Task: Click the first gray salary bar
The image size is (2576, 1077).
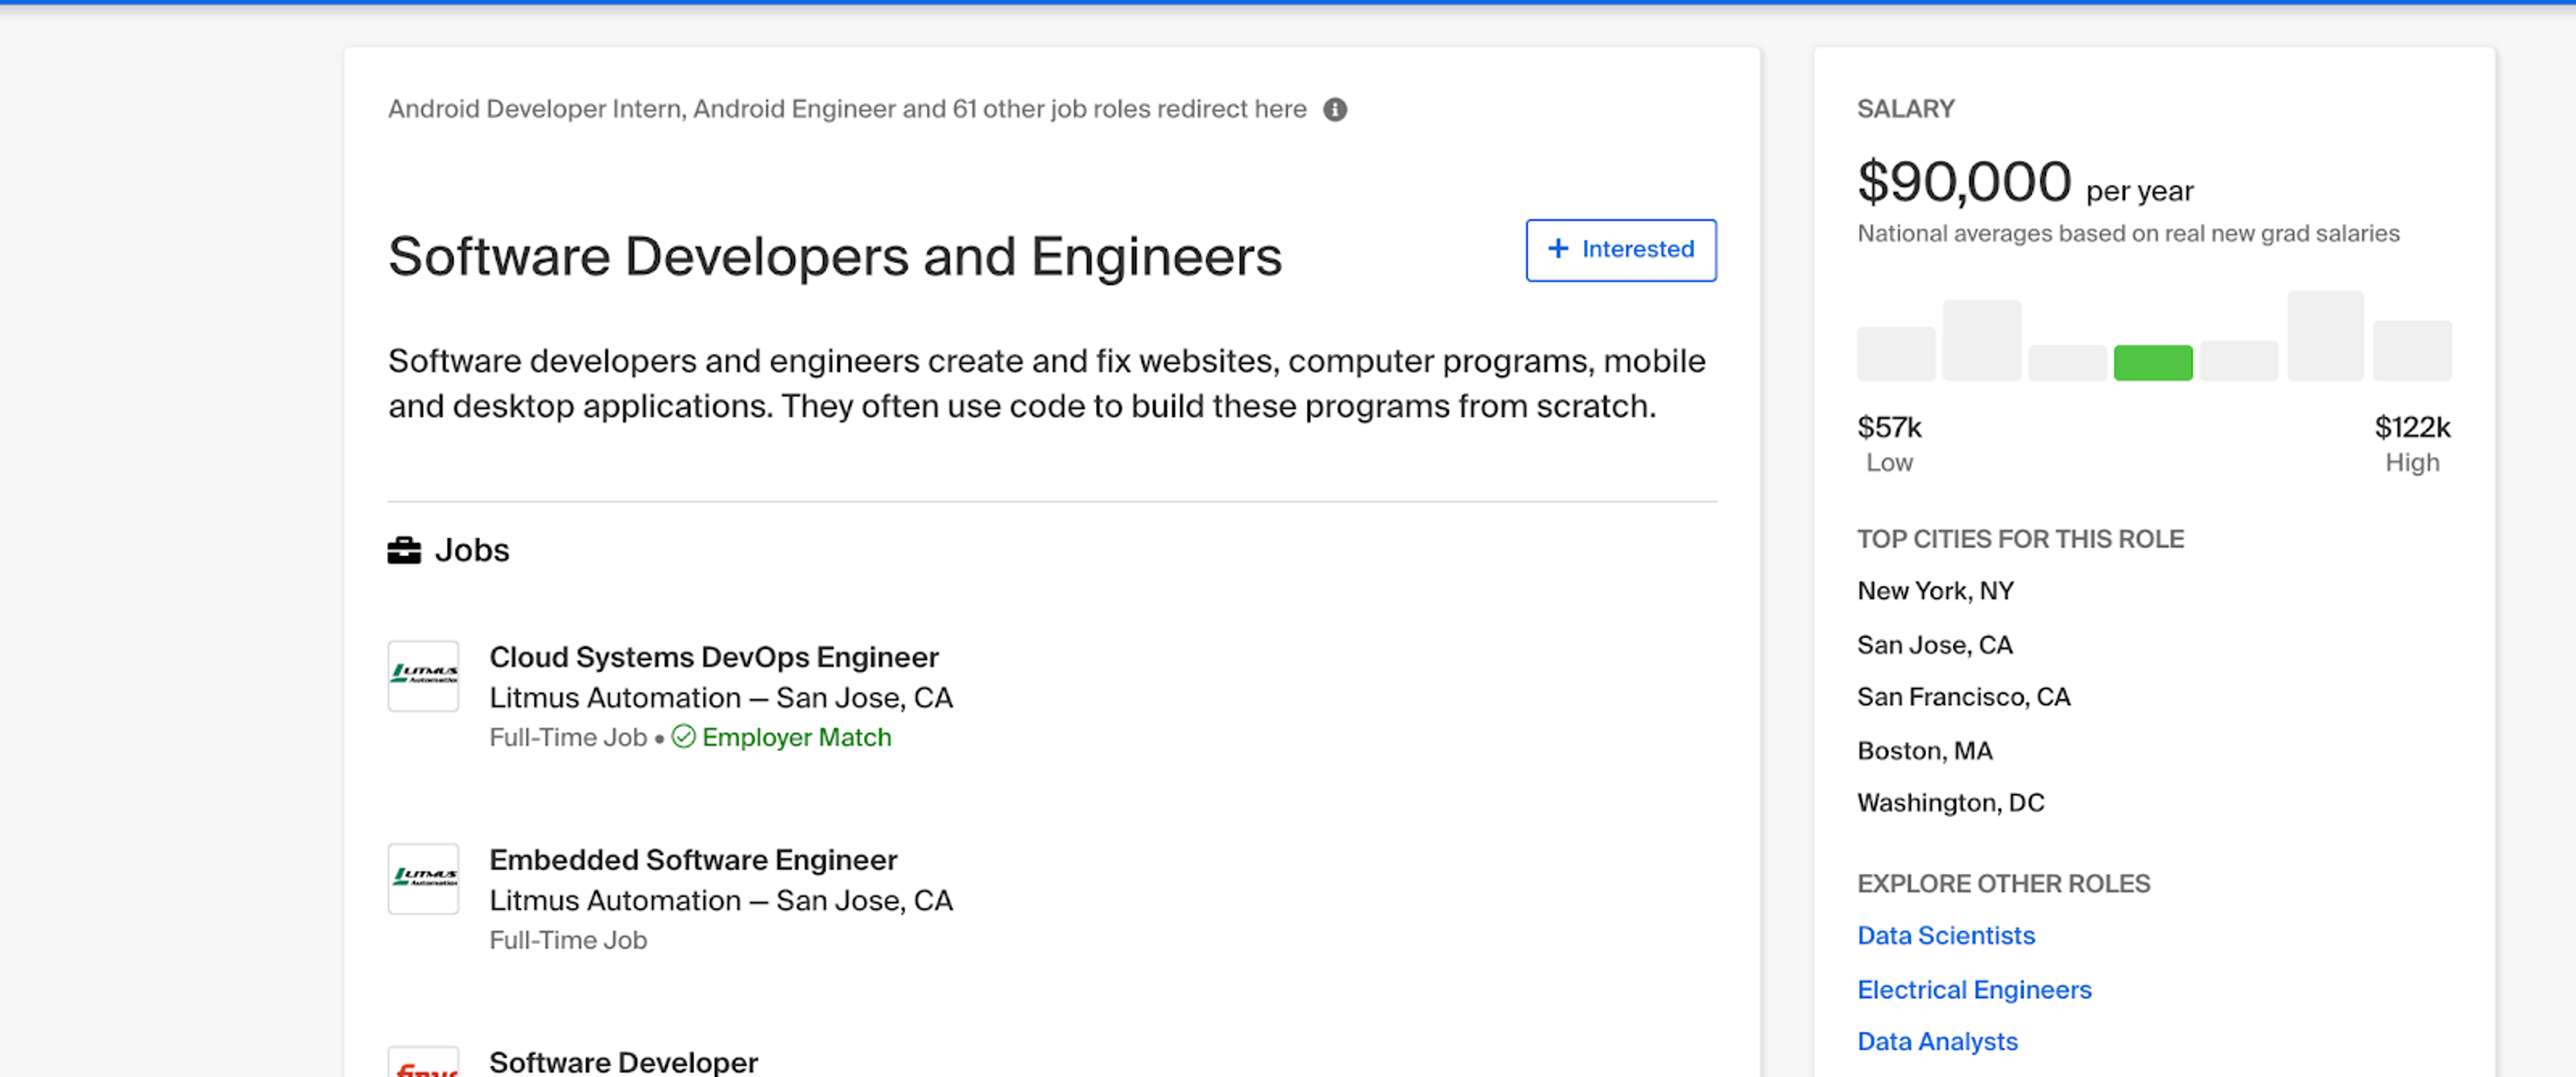Action: click(x=1895, y=353)
